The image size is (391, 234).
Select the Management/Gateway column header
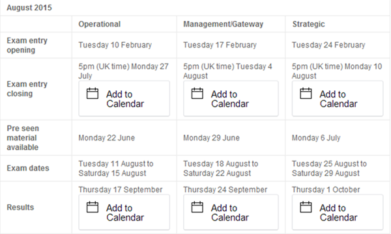[x=223, y=24]
